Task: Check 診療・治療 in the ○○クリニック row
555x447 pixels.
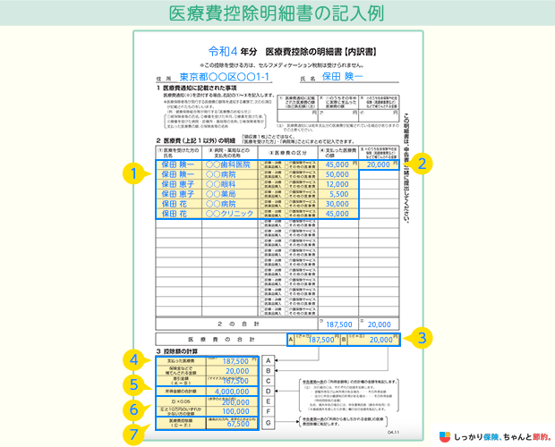Action: click(x=262, y=212)
